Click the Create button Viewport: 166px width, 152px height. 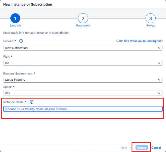pyautogui.click(x=142, y=147)
